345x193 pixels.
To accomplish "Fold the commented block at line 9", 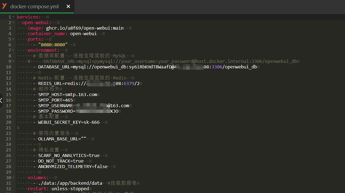I will click(x=13, y=61).
